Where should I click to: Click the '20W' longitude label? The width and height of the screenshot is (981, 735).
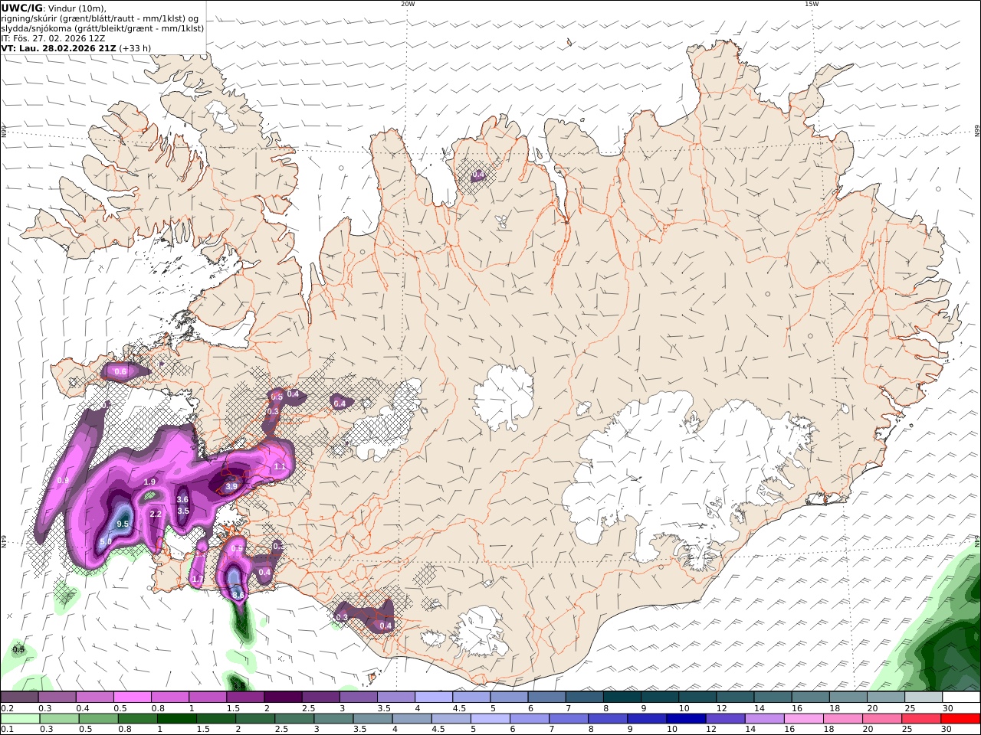point(408,4)
